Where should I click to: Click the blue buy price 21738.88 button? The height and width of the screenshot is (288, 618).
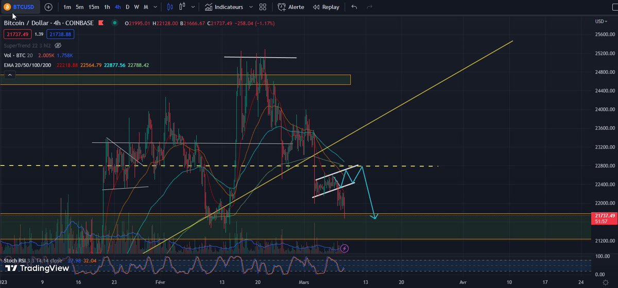(61, 33)
